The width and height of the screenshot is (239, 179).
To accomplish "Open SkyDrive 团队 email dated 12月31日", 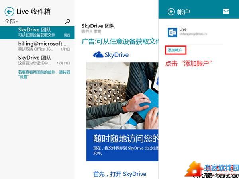I will (x=37, y=60).
